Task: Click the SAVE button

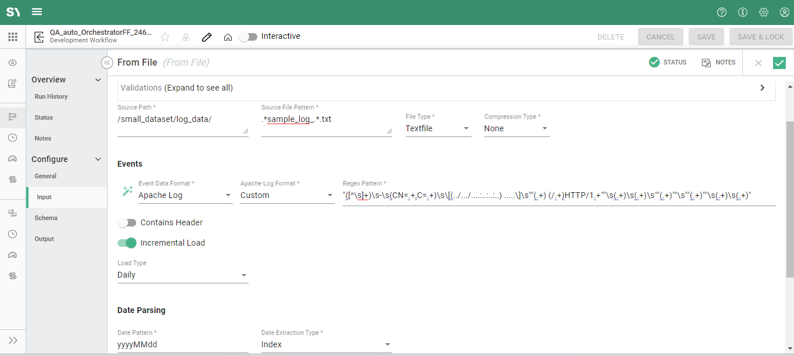Action: pos(706,37)
